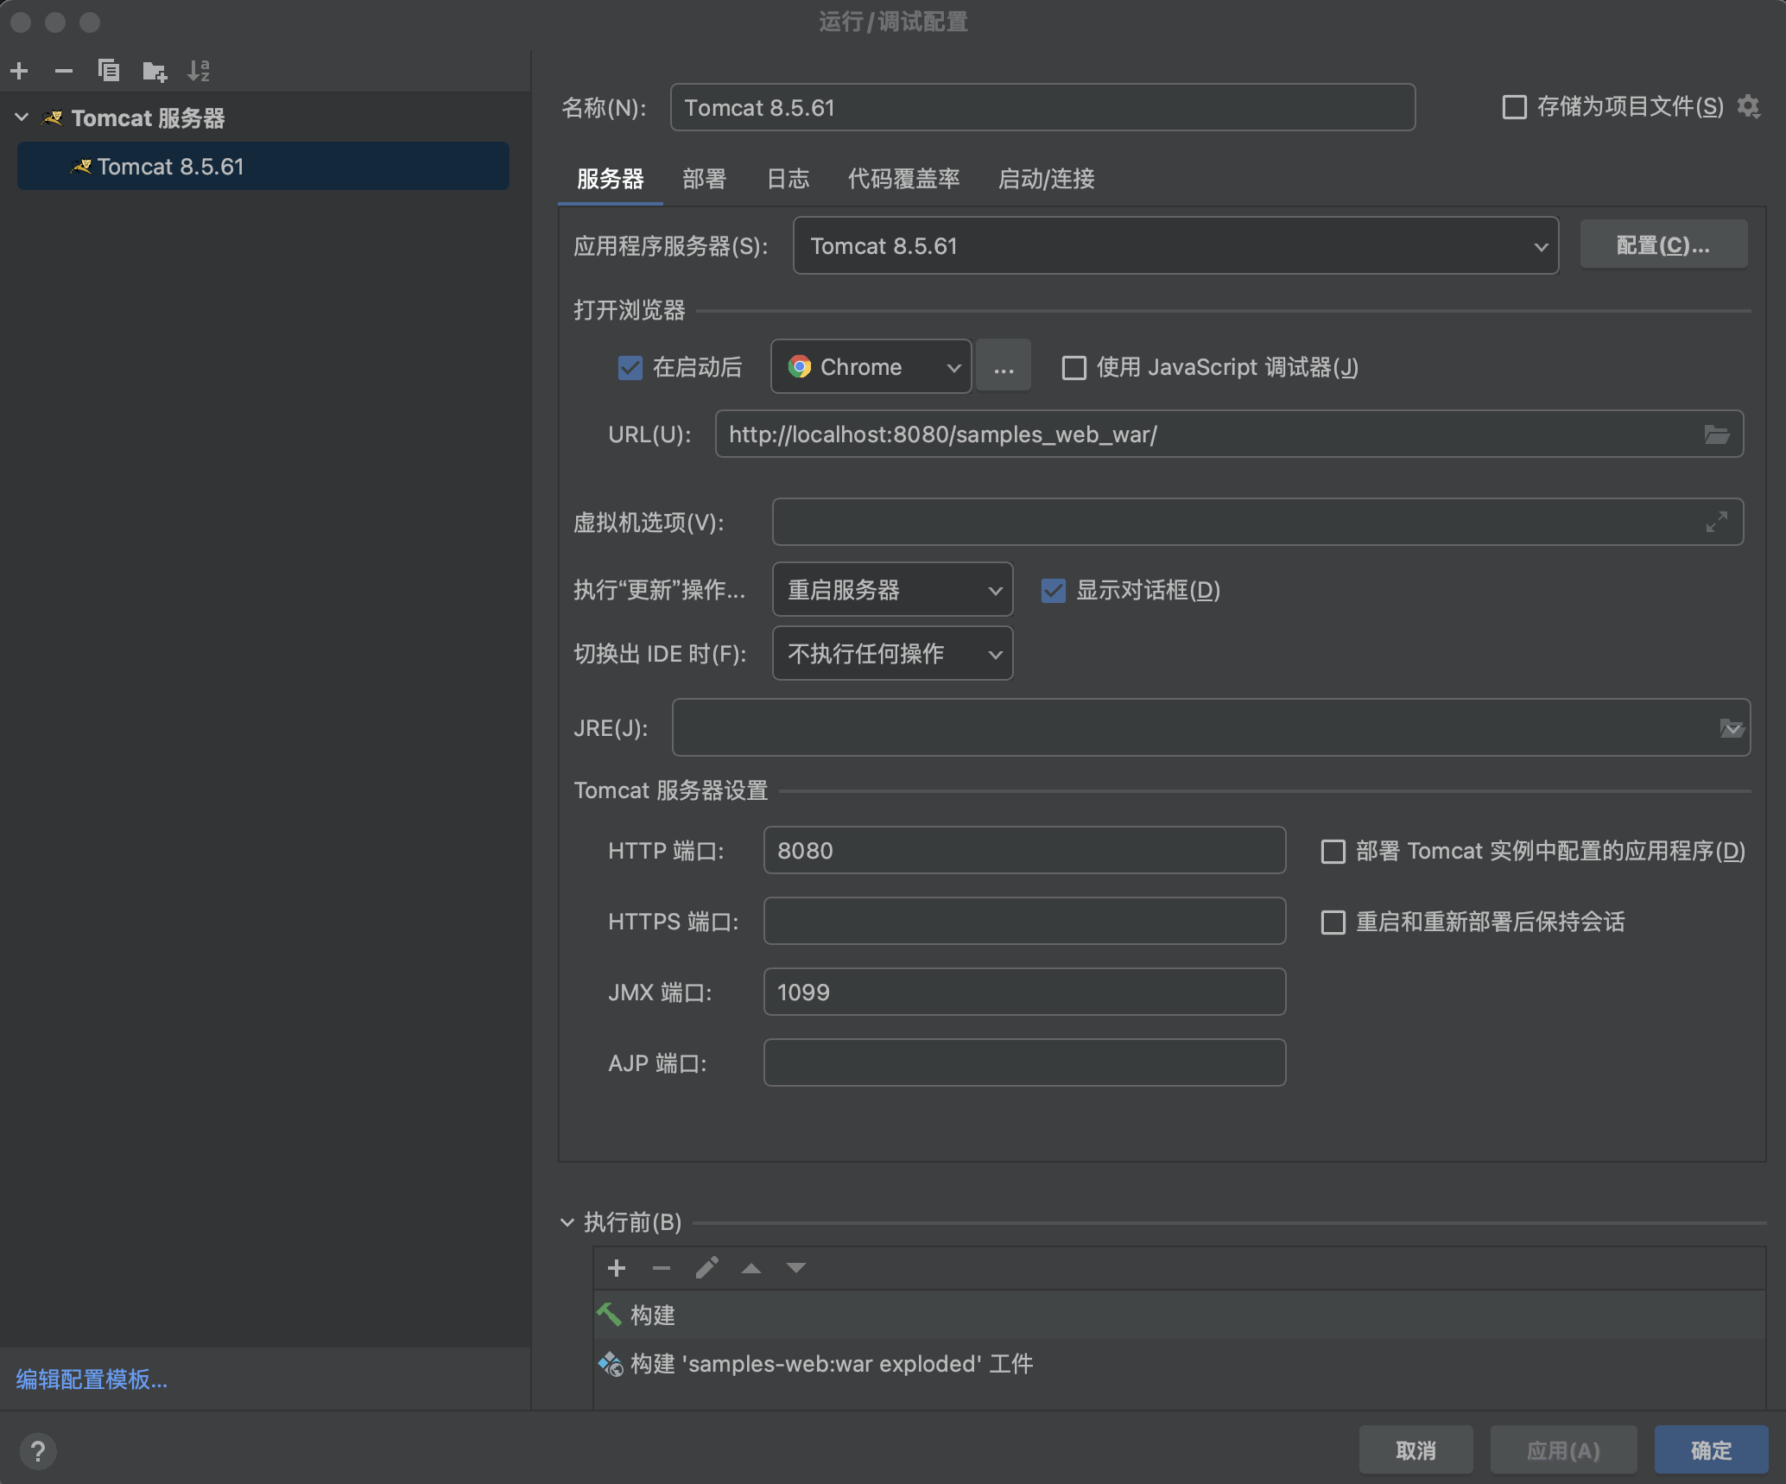Enable 重启和重新部署后保持会话 checkbox

(1333, 923)
